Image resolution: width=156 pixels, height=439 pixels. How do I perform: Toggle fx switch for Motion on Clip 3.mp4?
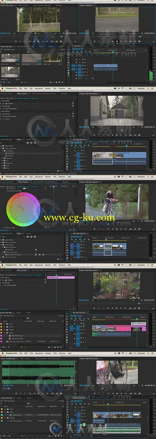[4, 103]
